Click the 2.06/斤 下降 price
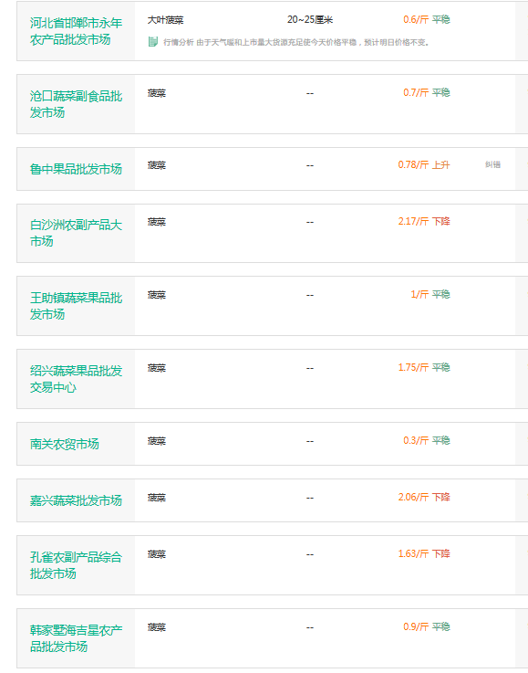The width and height of the screenshot is (528, 673). click(x=424, y=497)
